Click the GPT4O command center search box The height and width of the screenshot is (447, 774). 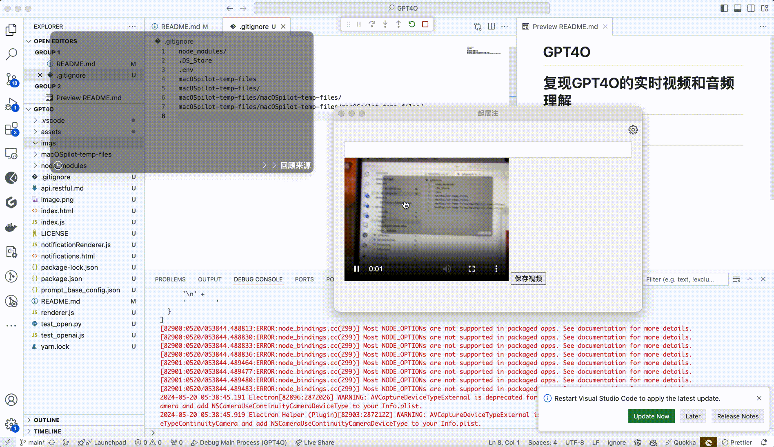402,8
